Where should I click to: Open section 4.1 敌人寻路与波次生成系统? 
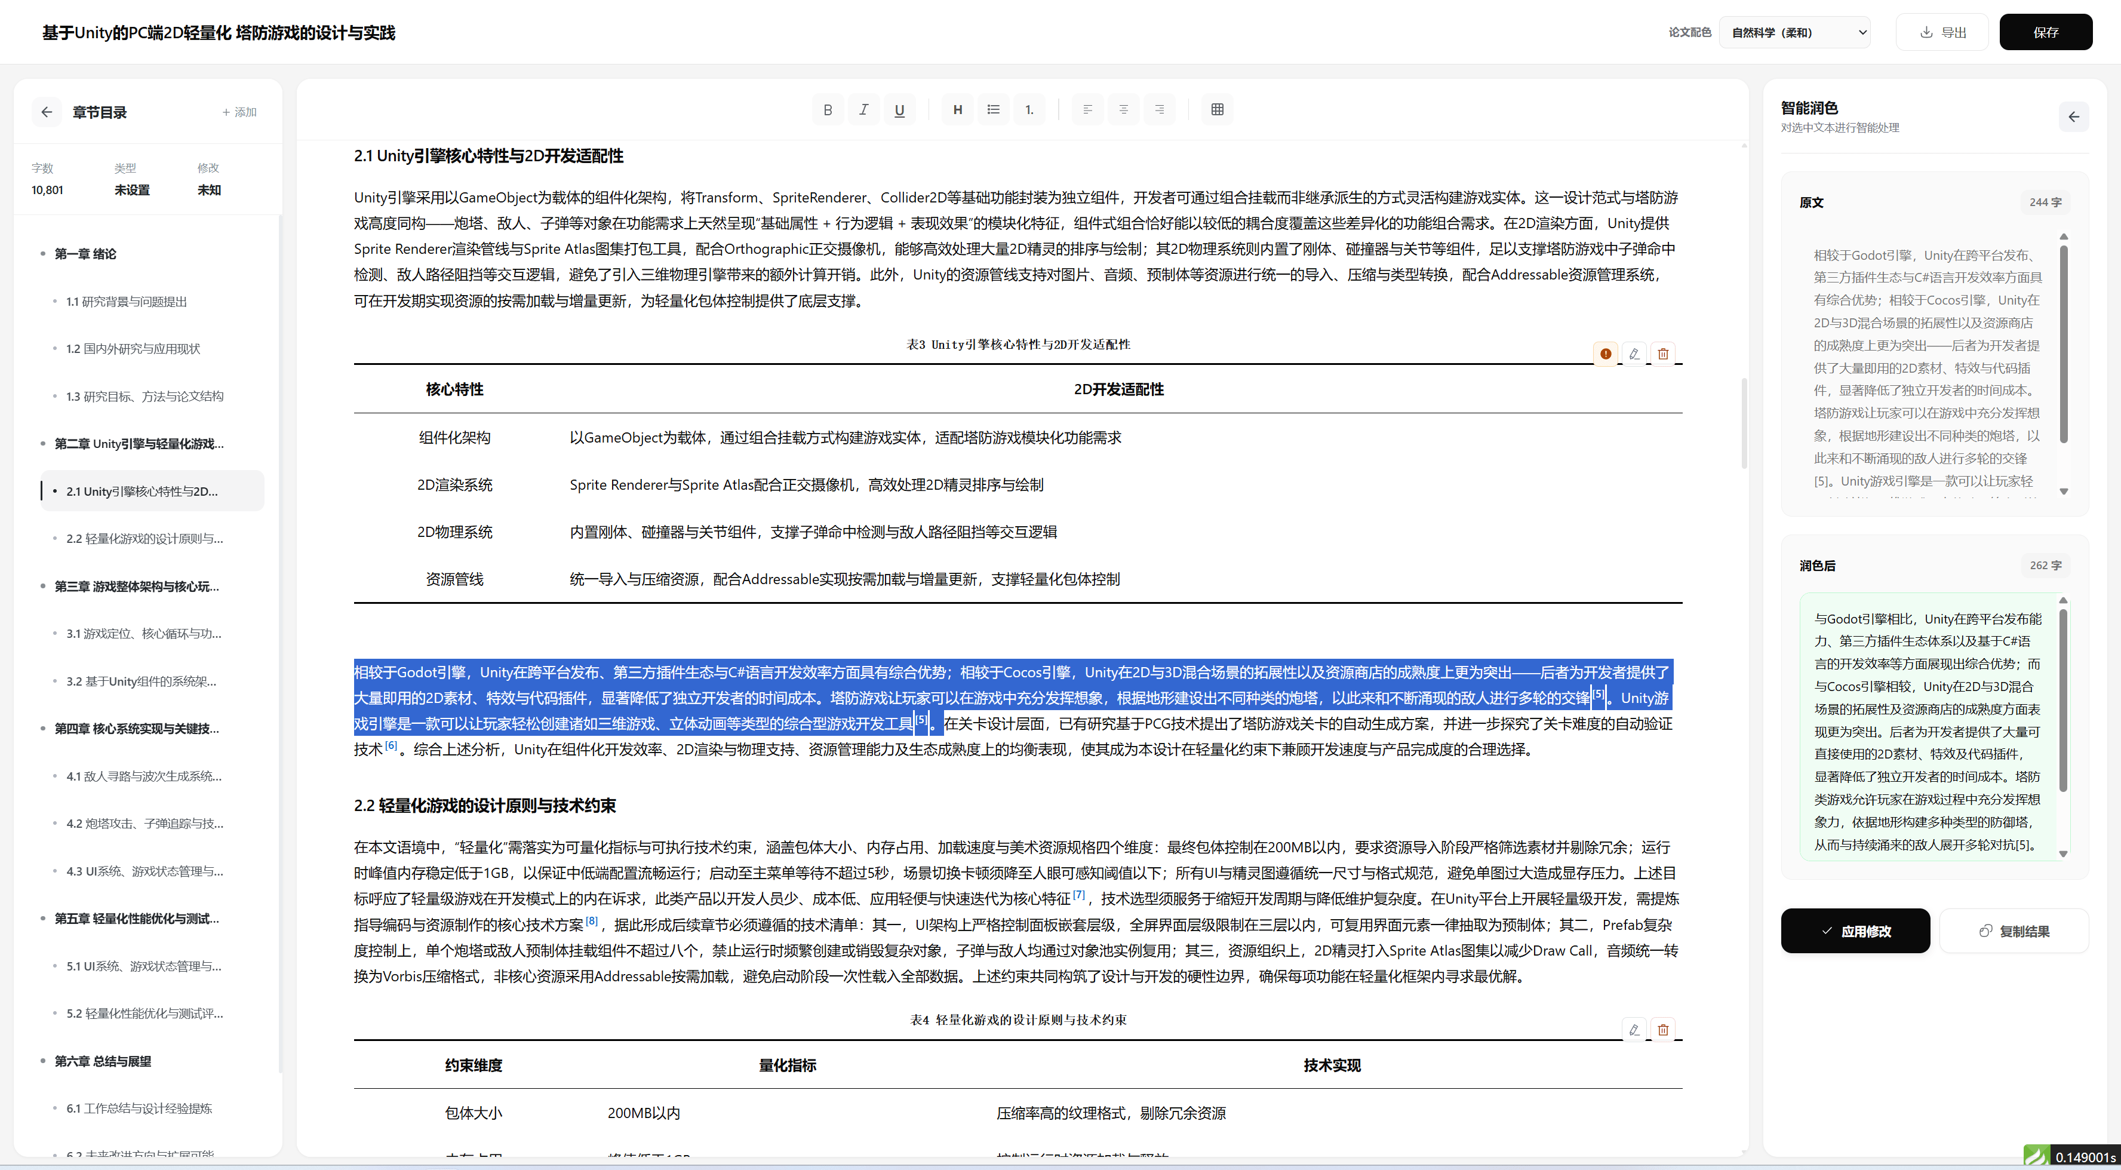point(144,776)
